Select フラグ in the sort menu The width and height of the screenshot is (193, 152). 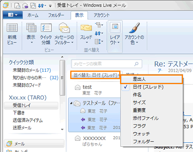tap(152, 126)
